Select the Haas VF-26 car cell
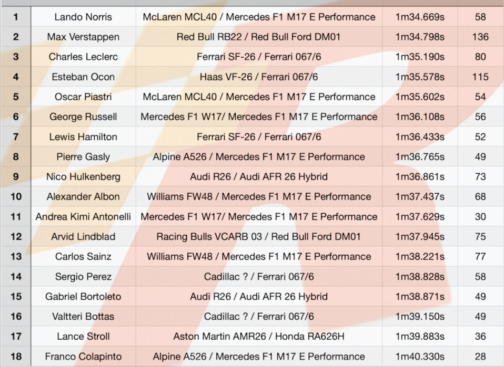Screen dimensions: 504x367 [259, 77]
